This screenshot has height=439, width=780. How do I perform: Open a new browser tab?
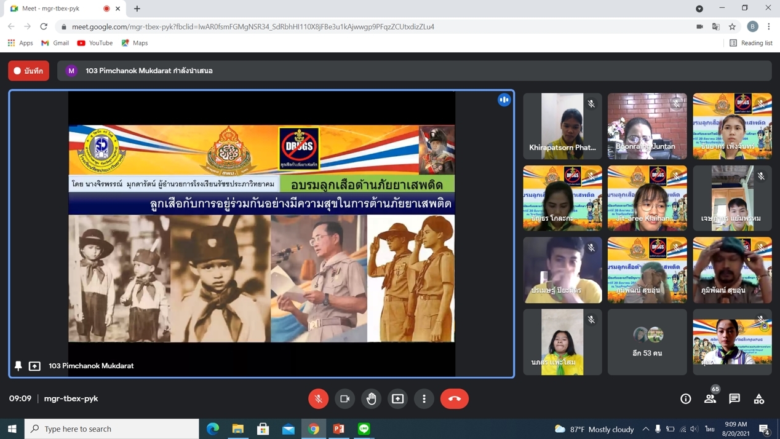click(137, 9)
